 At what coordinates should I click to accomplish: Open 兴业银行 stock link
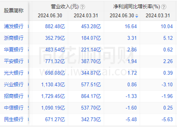coord(14,84)
